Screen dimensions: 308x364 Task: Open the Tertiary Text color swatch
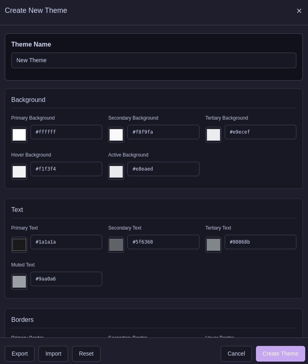pos(213,245)
